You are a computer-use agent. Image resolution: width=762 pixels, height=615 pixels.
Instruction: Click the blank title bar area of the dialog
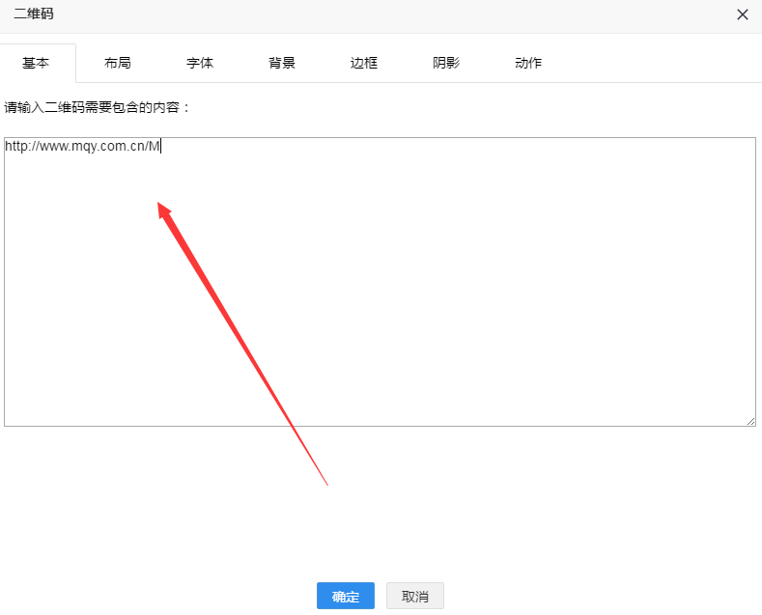click(x=386, y=14)
